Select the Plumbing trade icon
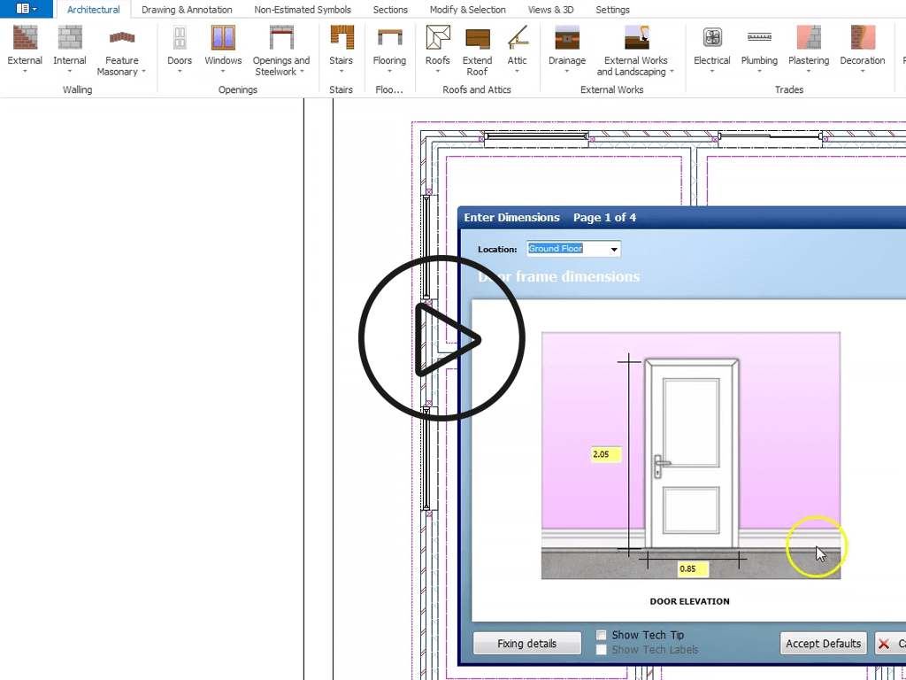The width and height of the screenshot is (906, 680). pyautogui.click(x=759, y=38)
